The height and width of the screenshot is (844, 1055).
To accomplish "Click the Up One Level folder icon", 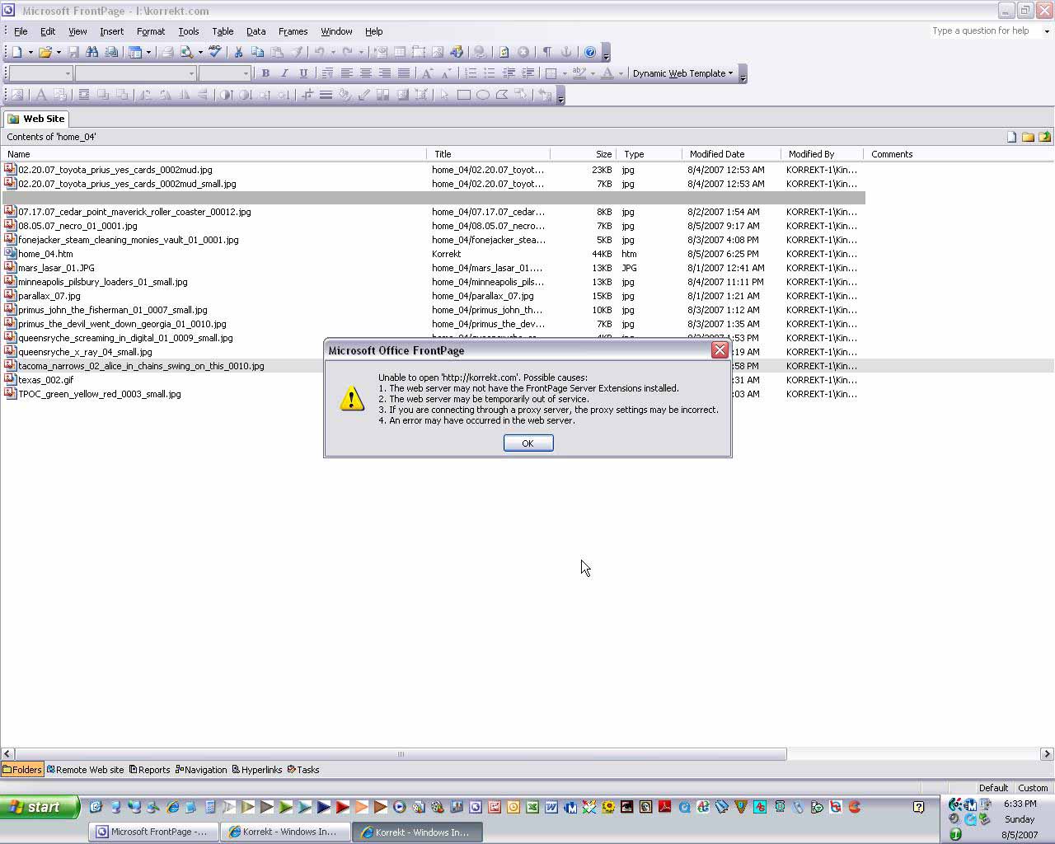I will coord(1045,137).
